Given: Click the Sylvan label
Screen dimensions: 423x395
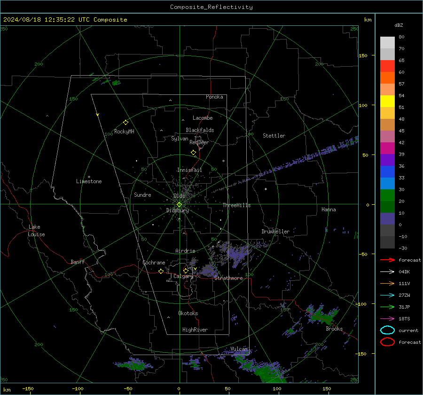Looking at the screenshot, I should click(180, 139).
